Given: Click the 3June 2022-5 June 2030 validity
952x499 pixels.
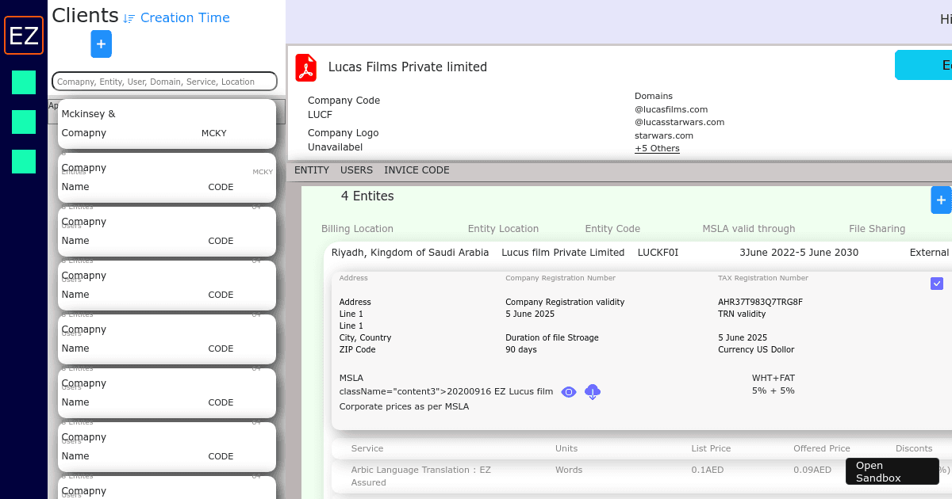Looking at the screenshot, I should click(x=799, y=253).
